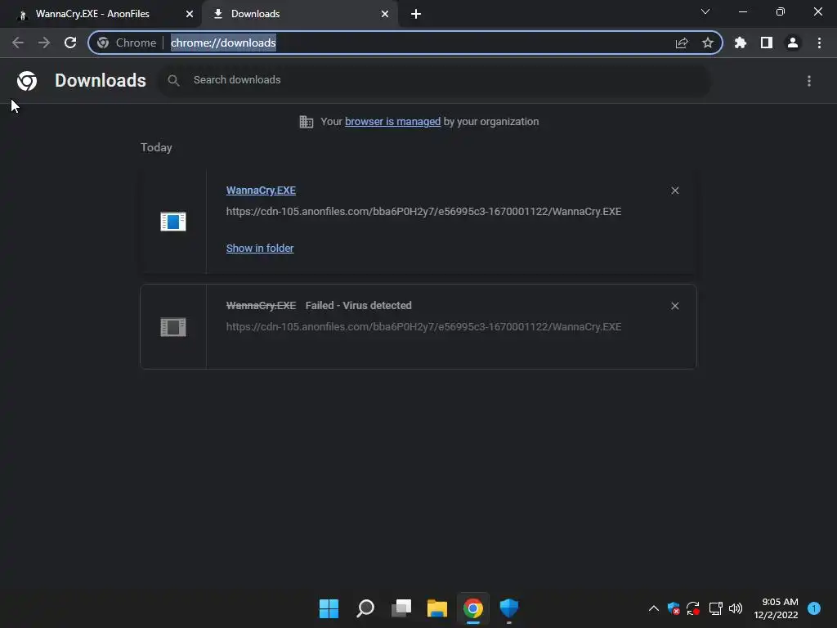Image resolution: width=837 pixels, height=628 pixels.
Task: Click the Chrome site info chip in address bar
Action: (127, 43)
